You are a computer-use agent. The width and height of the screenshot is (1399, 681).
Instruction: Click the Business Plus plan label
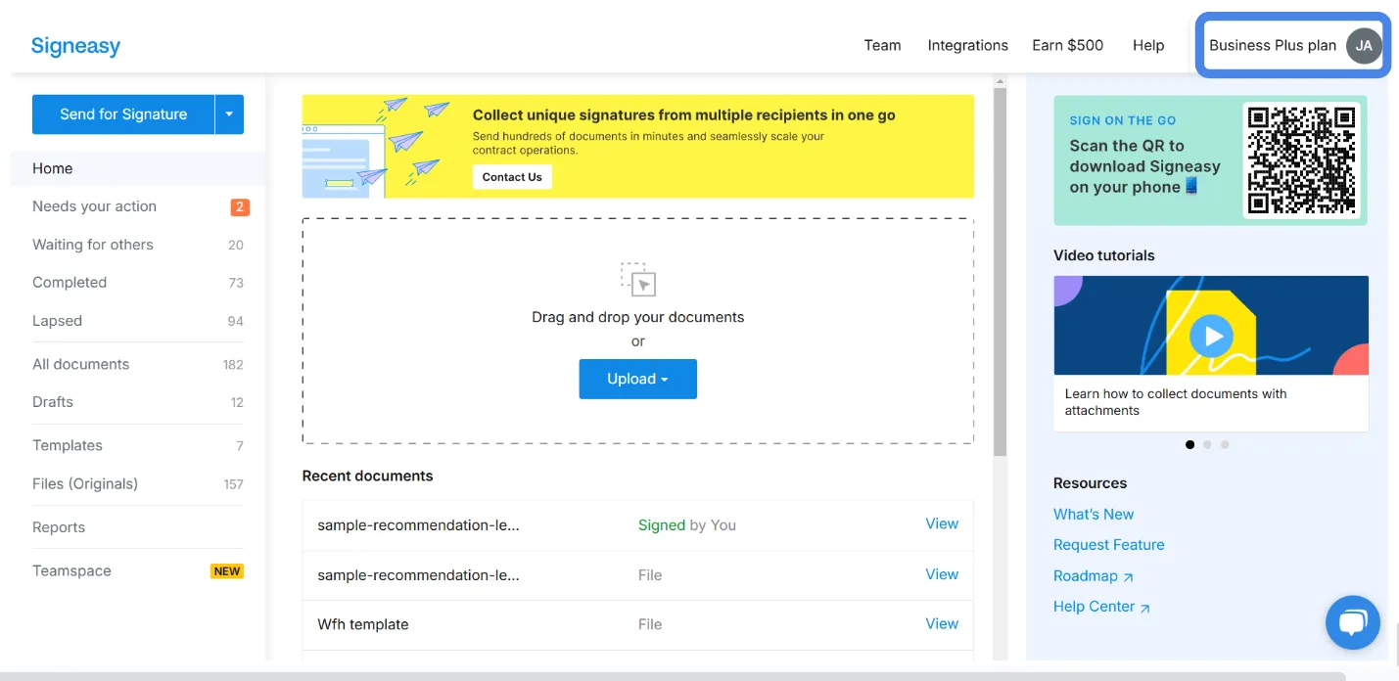tap(1272, 45)
